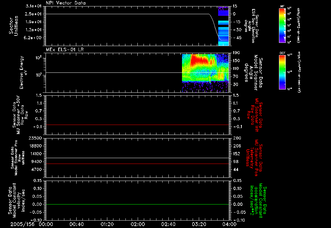Click the "01:20" time tick label
Screen dimensions: 331x228
click(x=107, y=224)
